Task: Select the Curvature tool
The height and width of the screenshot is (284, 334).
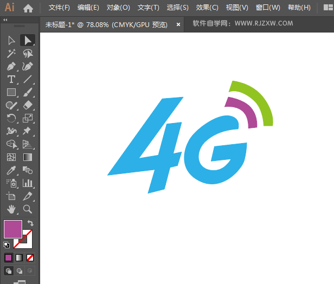Action: click(x=28, y=67)
